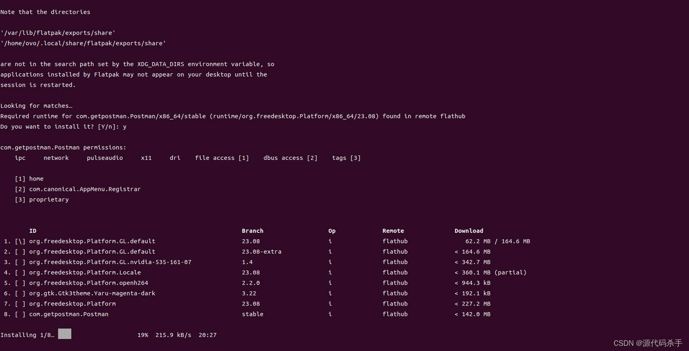This screenshot has height=351, width=689.
Task: Click the org.gtk.Gtk3theme.Yaru-magenta-dark entry
Action: 92,293
